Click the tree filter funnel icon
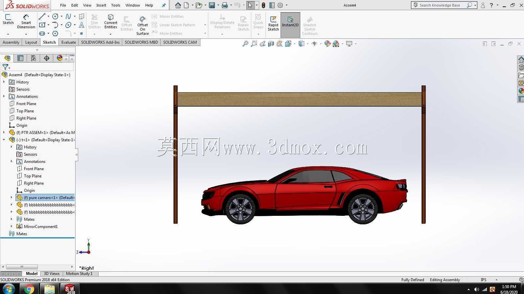 5,67
